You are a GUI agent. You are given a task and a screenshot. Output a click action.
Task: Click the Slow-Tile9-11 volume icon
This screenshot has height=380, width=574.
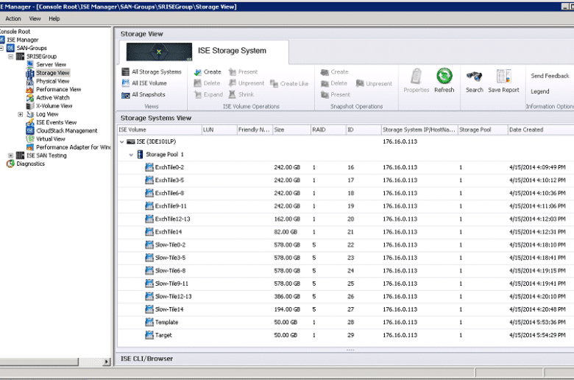(149, 284)
